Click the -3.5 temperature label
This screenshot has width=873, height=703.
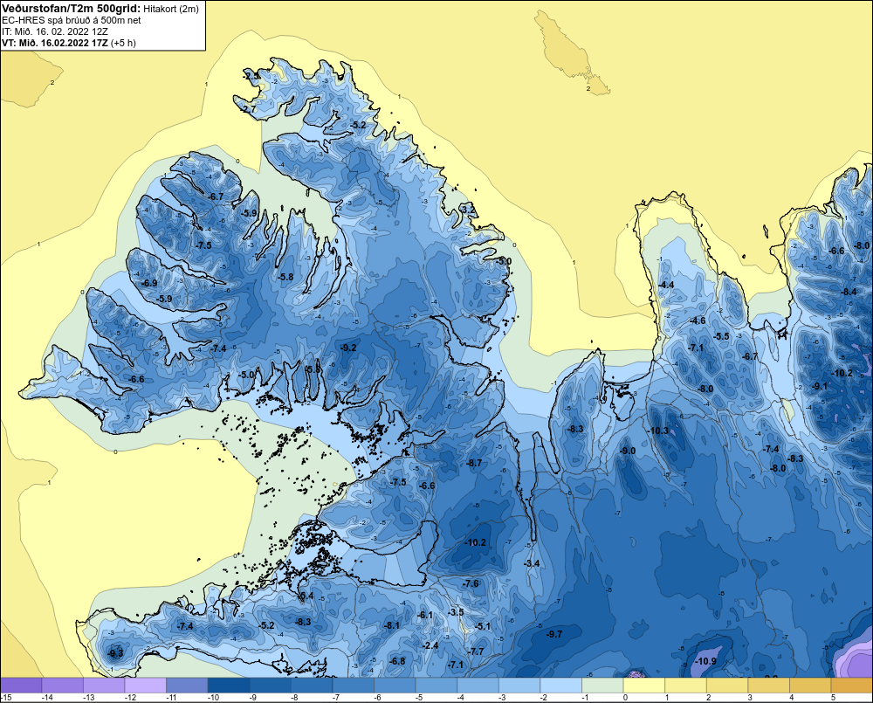(456, 612)
